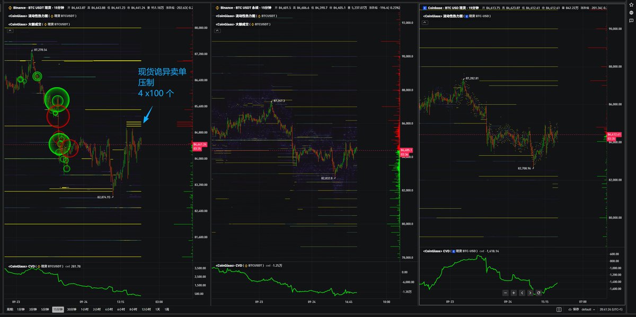The image size is (636, 317).
Task: Choose the 12小时 timeframe
Action: tap(147, 309)
